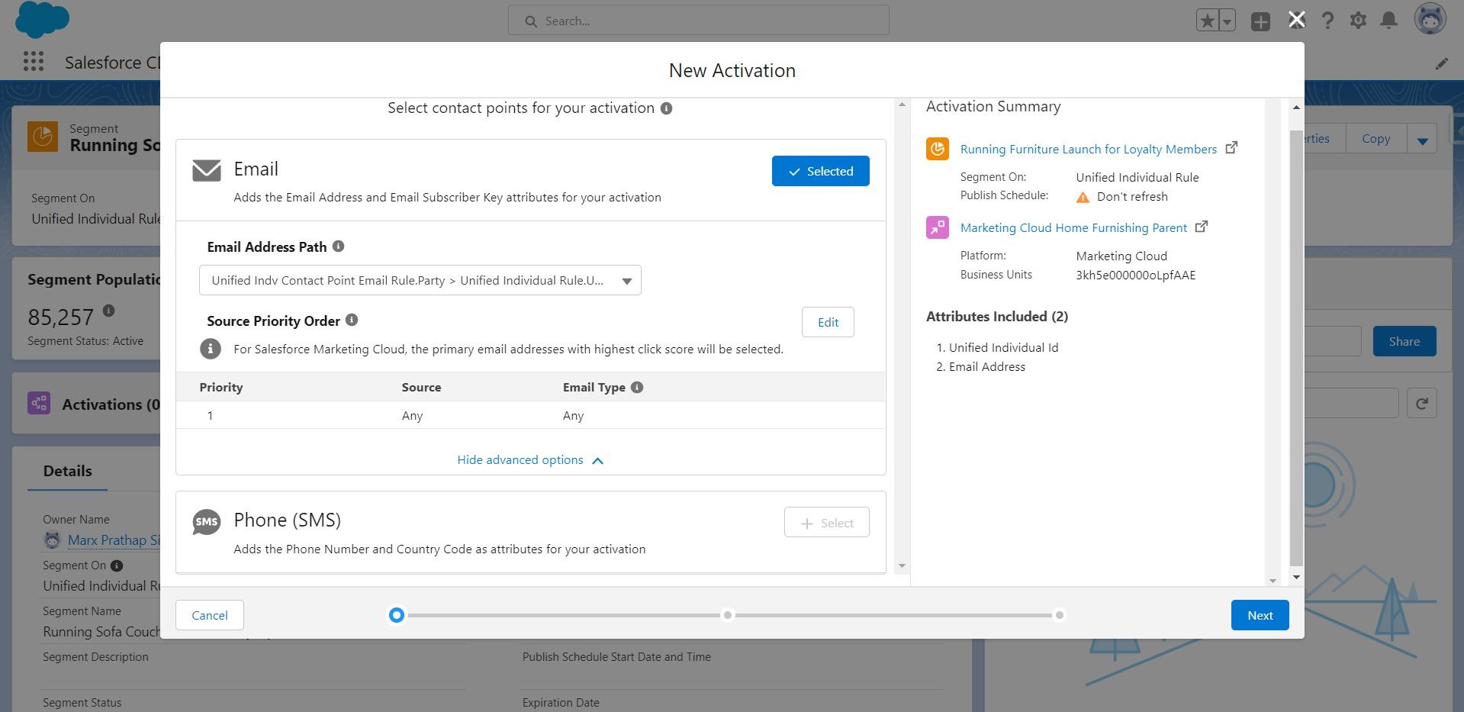The image size is (1464, 712).
Task: Open Marketing Cloud target external link icon
Action: click(1202, 227)
